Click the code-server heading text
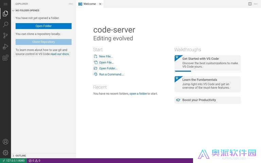 pos(114,30)
